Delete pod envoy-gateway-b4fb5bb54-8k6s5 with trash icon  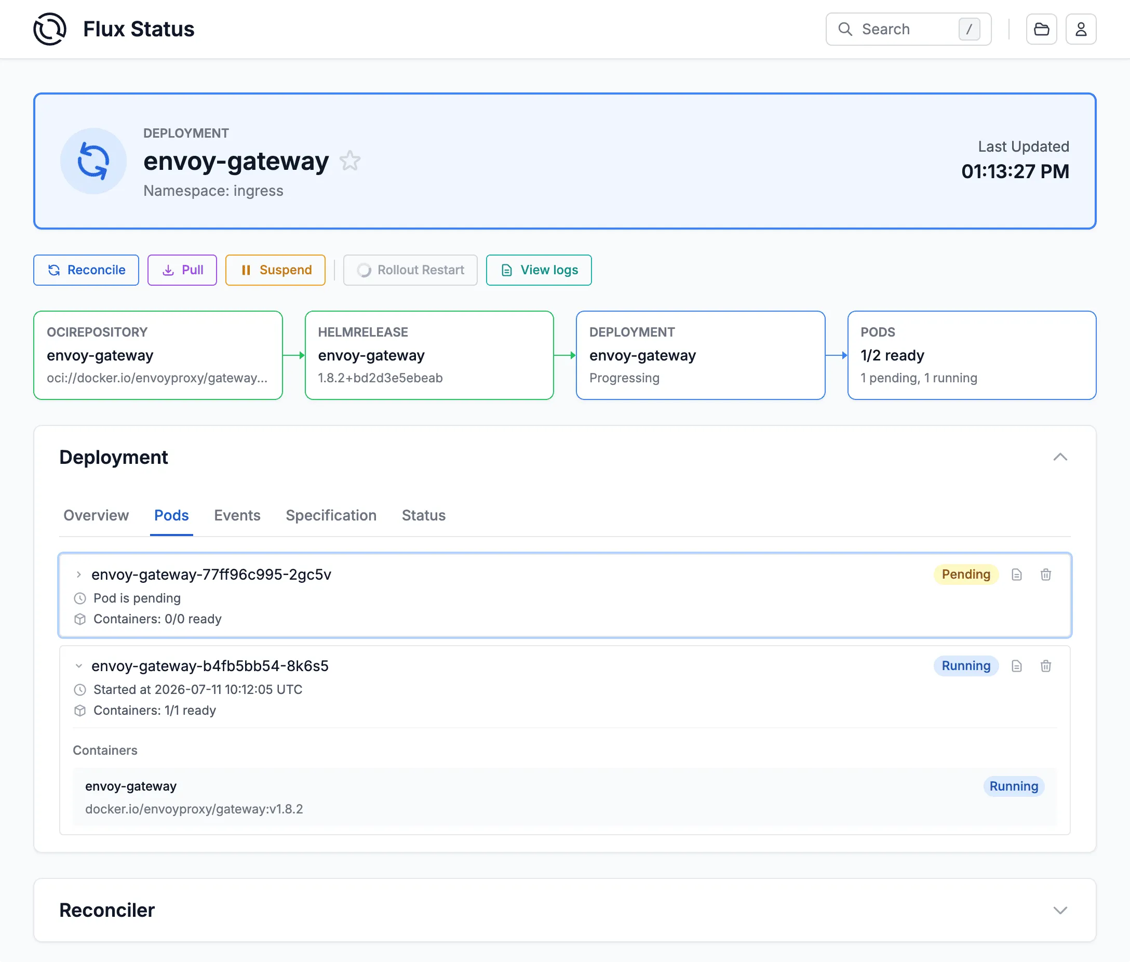click(1045, 666)
